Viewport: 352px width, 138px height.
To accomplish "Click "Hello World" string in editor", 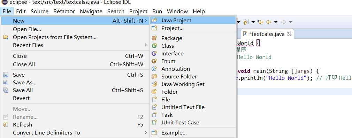I will (286, 78).
